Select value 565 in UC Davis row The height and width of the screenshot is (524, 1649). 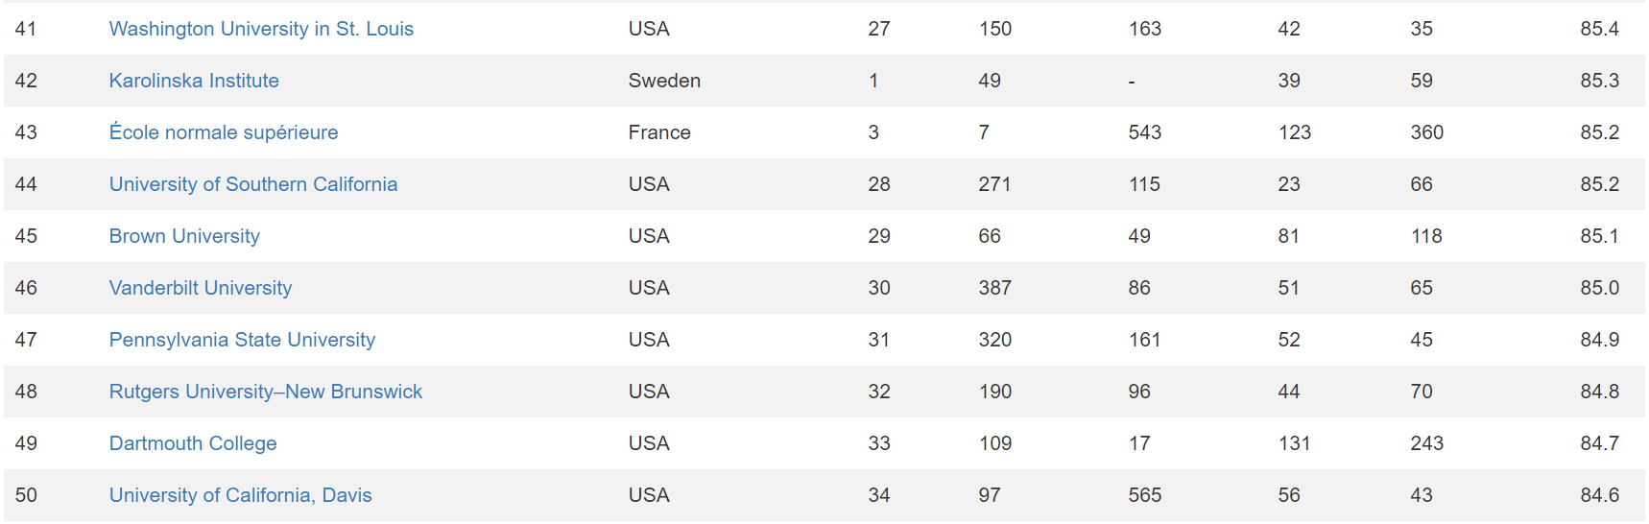[x=1144, y=495]
